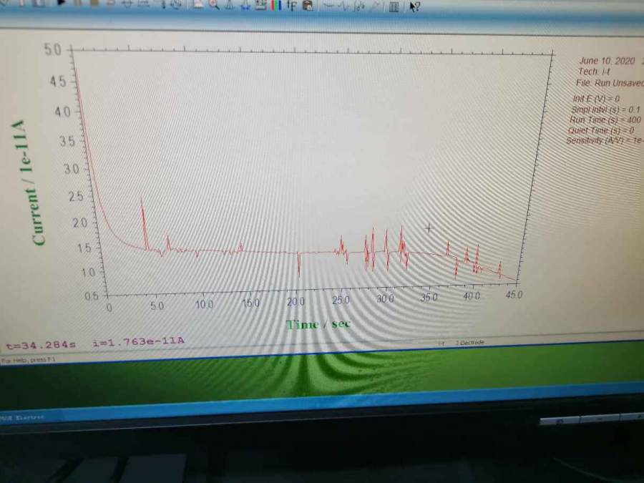Open the CHI application button in the taskbar

(23, 417)
